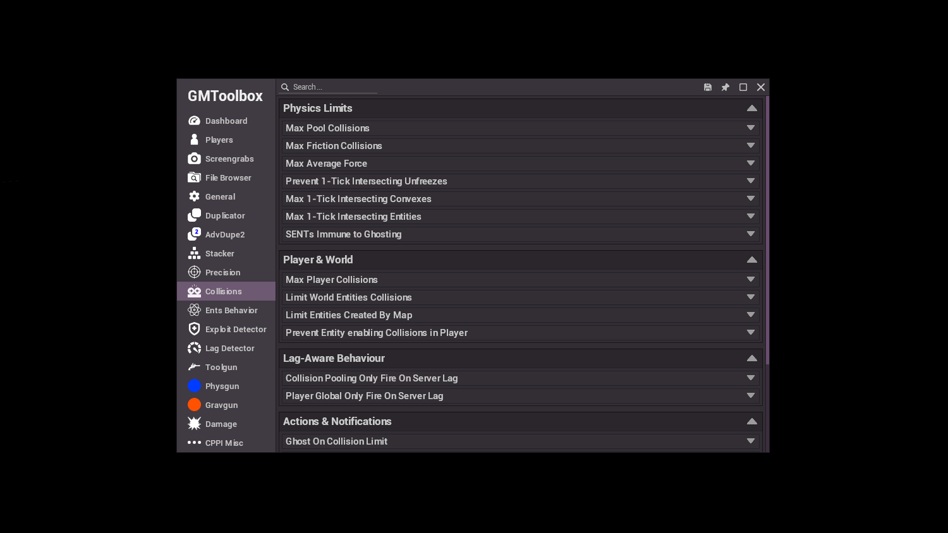Click the General gear icon

click(x=194, y=196)
